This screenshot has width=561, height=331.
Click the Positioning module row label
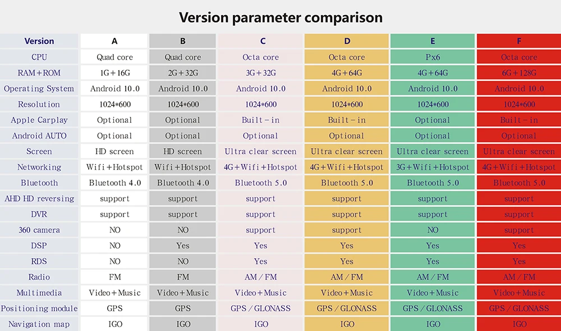pyautogui.click(x=39, y=309)
